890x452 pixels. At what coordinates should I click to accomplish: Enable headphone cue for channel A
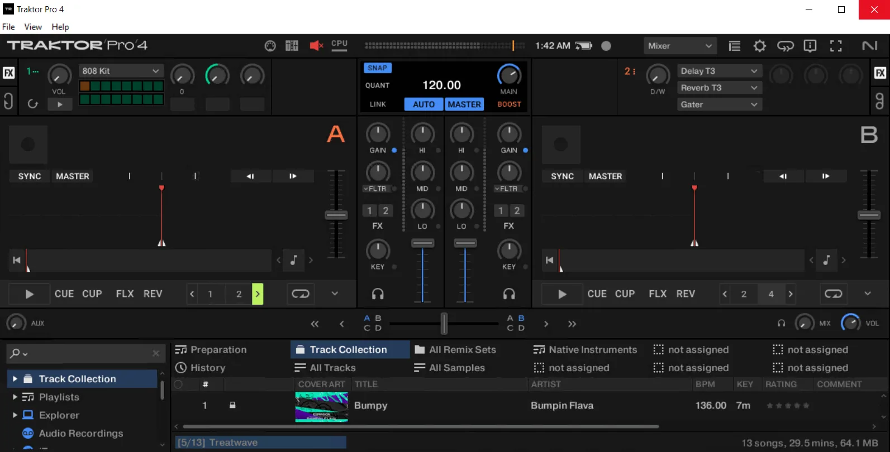pyautogui.click(x=378, y=294)
